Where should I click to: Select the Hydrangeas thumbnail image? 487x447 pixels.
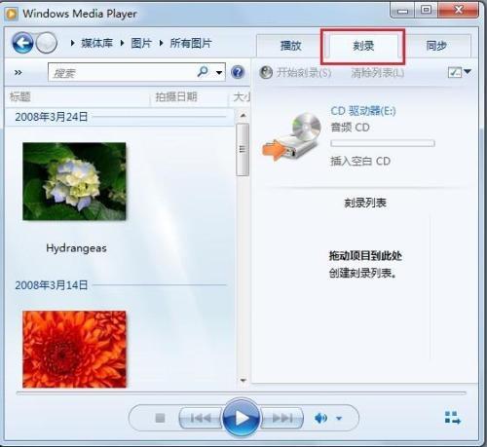(74, 181)
